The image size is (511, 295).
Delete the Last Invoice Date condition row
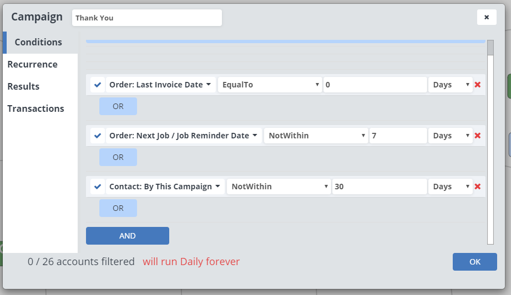point(478,85)
